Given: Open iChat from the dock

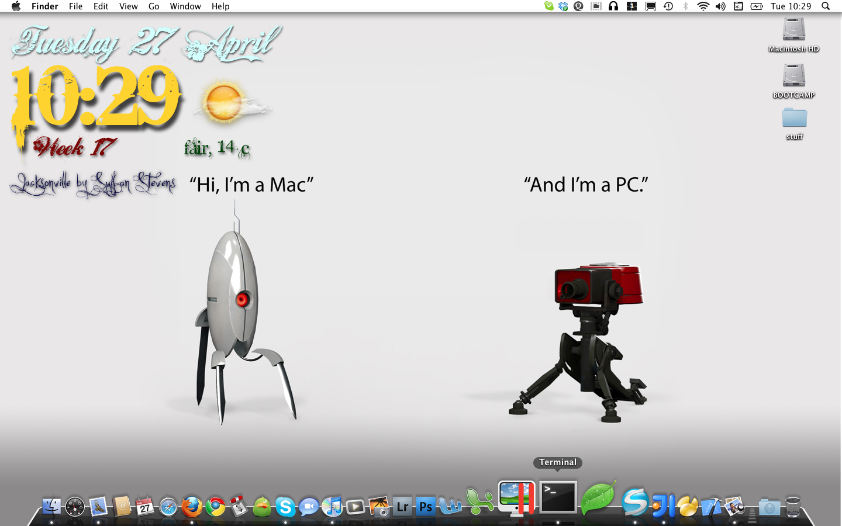Looking at the screenshot, I should (309, 507).
